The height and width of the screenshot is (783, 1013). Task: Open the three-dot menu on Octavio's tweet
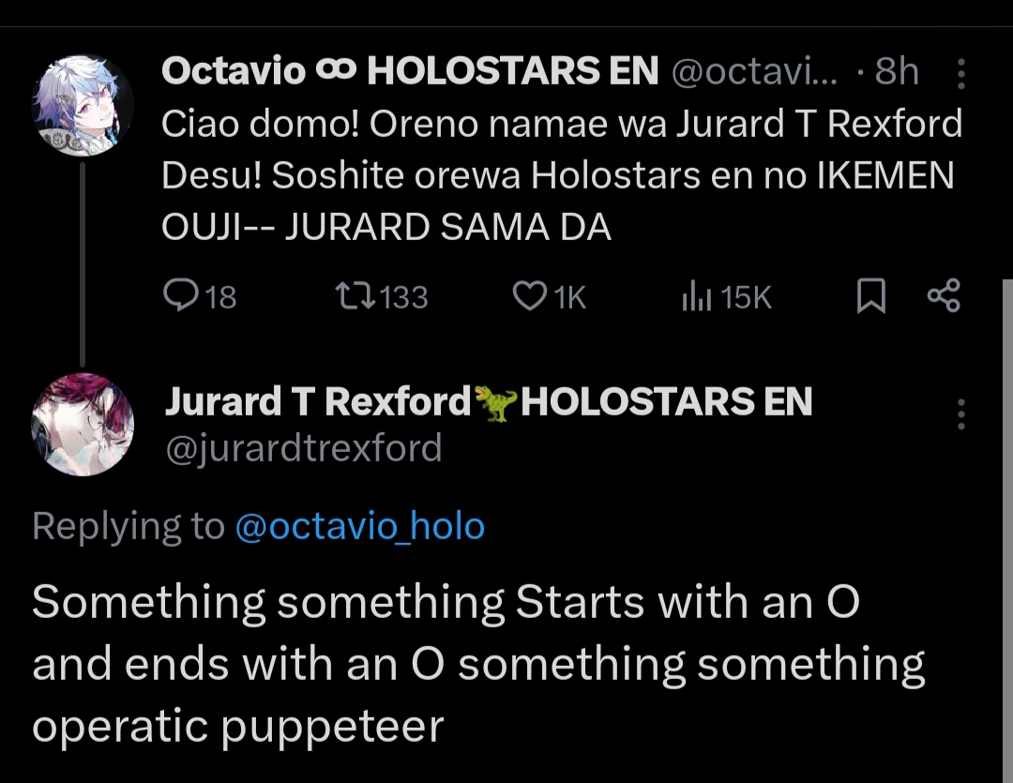pyautogui.click(x=960, y=72)
